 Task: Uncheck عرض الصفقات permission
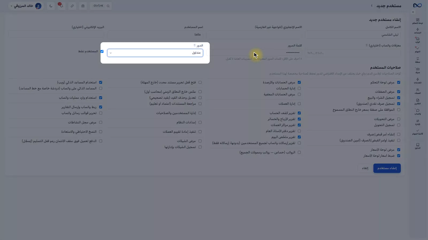pos(399,92)
